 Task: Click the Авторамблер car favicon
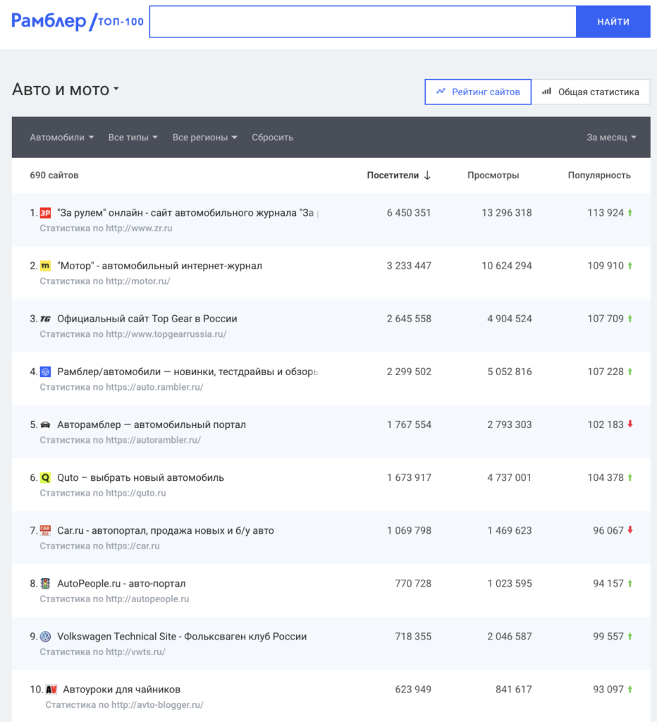(x=45, y=424)
